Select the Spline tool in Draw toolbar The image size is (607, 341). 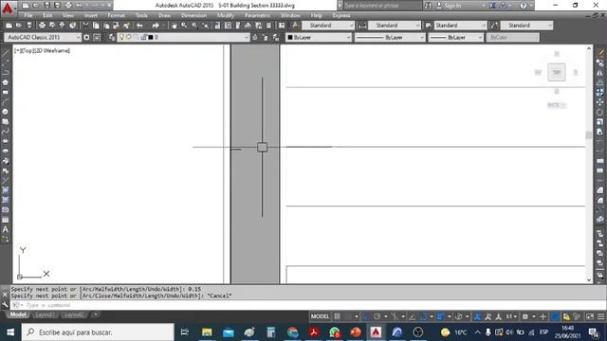(x=6, y=132)
